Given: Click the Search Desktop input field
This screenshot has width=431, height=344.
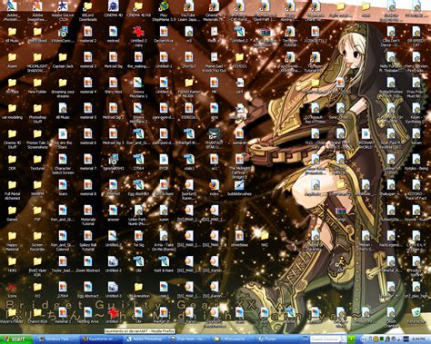Looking at the screenshot, I should click(x=326, y=339).
